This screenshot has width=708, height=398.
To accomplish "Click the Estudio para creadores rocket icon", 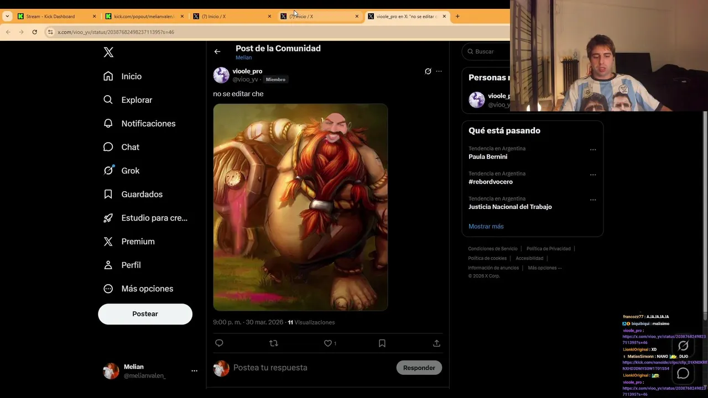I will click(x=108, y=218).
